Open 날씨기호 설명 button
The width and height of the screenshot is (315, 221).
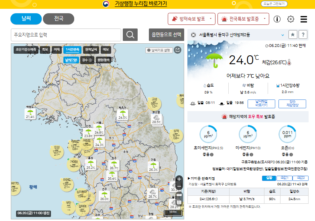click(159, 50)
